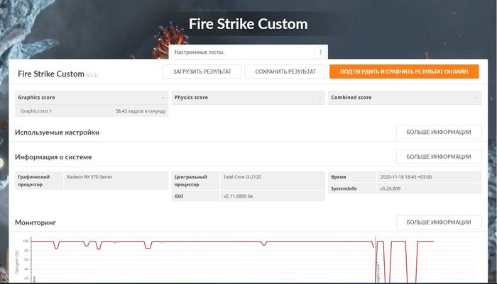Click ЗАГРУЗИТЬ РЕЗУЛЬТАТ button
This screenshot has height=284, width=497.
coord(202,72)
